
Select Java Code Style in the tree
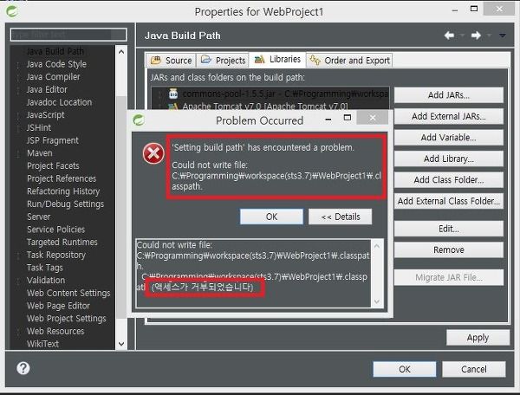coord(56,64)
